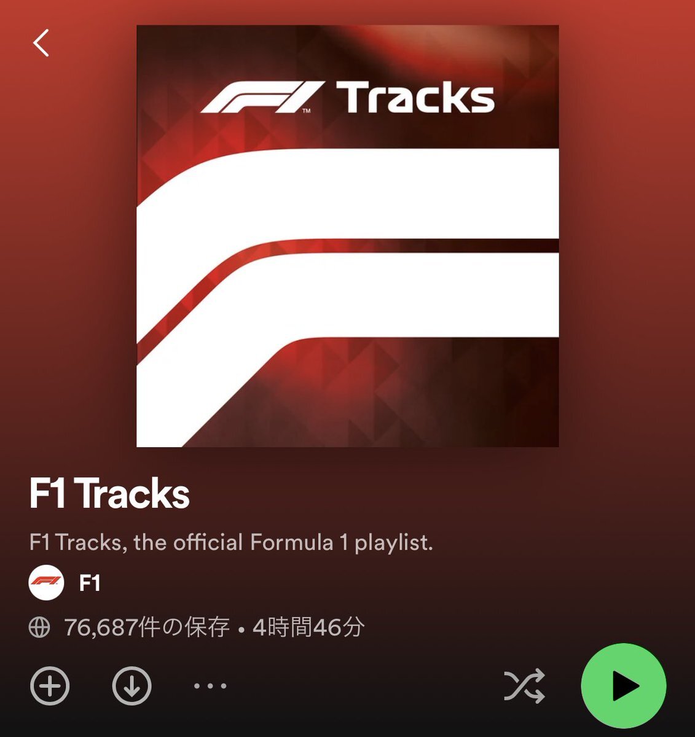Viewport: 695px width, 737px height.
Task: Open the F1 creator profile name link
Action: [x=90, y=582]
